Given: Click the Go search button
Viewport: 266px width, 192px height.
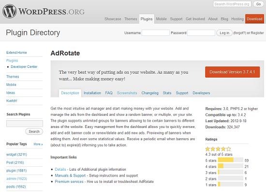Looking at the screenshot, I should pyautogui.click(x=258, y=4).
